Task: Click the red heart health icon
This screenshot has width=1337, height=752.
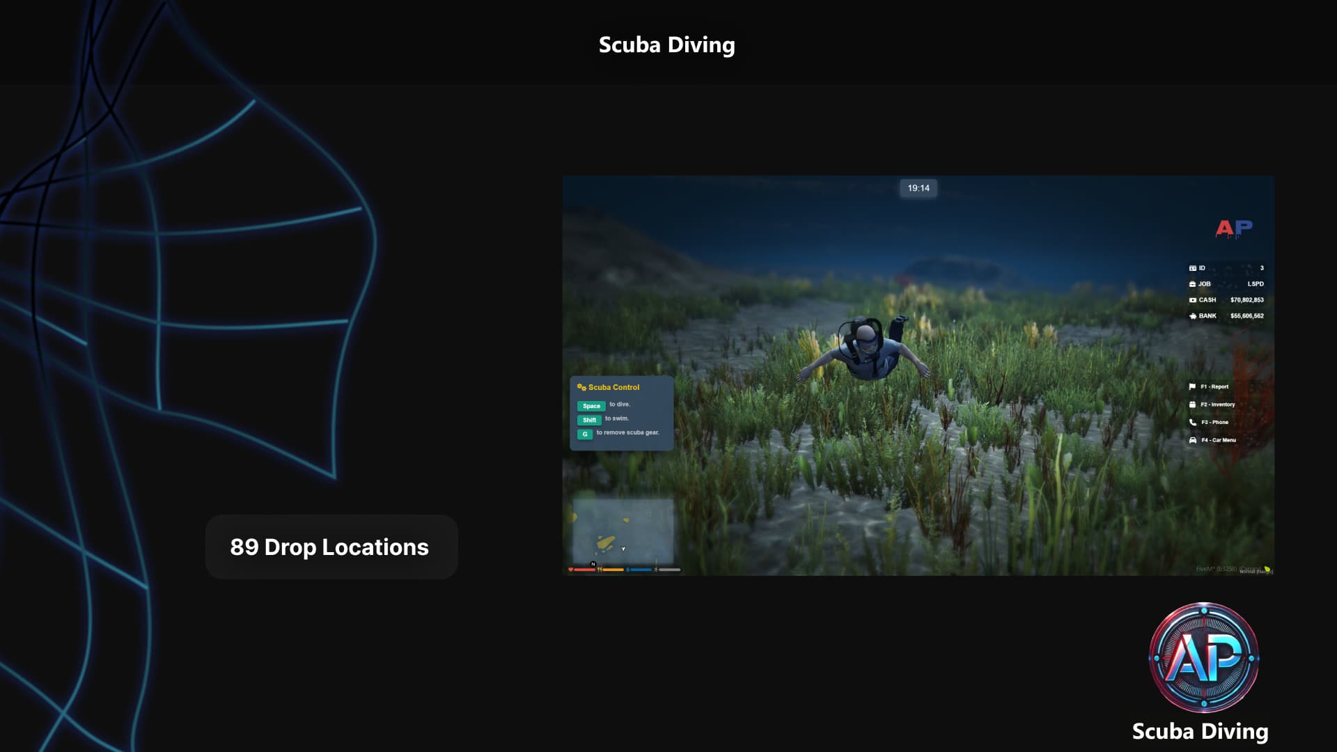Action: [x=570, y=570]
